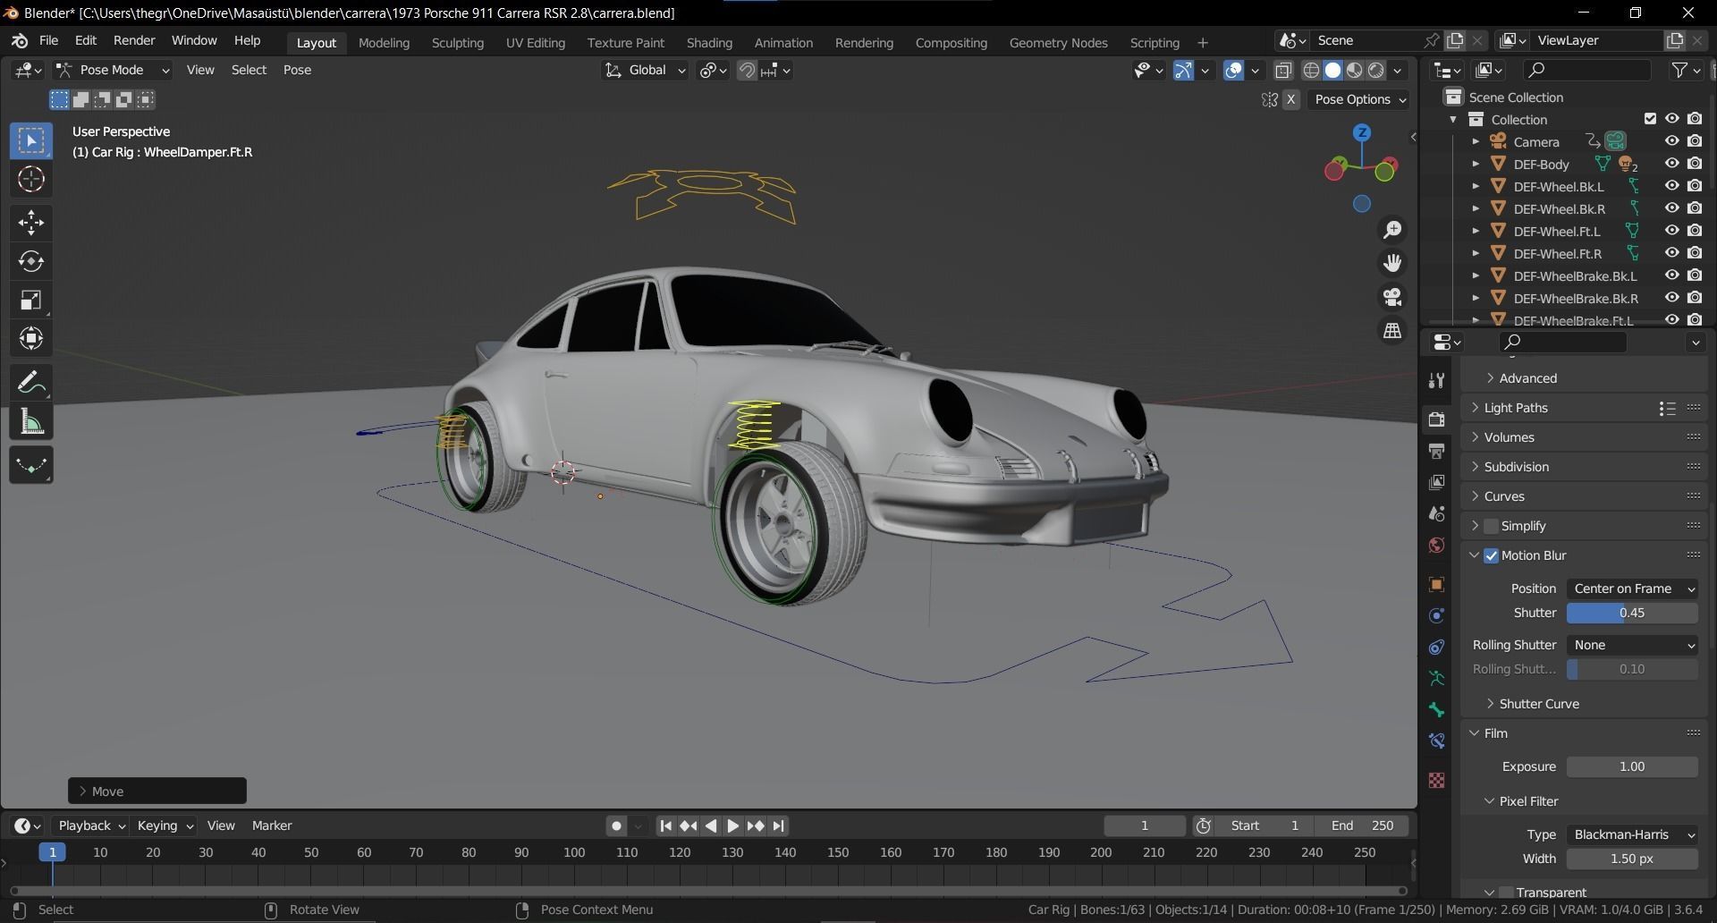Open the Pose Mode dropdown

coord(113,70)
